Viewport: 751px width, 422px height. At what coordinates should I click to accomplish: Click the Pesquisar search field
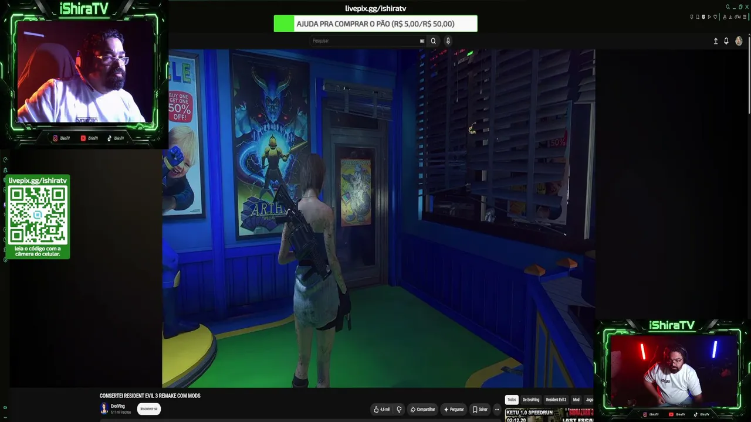pos(367,41)
